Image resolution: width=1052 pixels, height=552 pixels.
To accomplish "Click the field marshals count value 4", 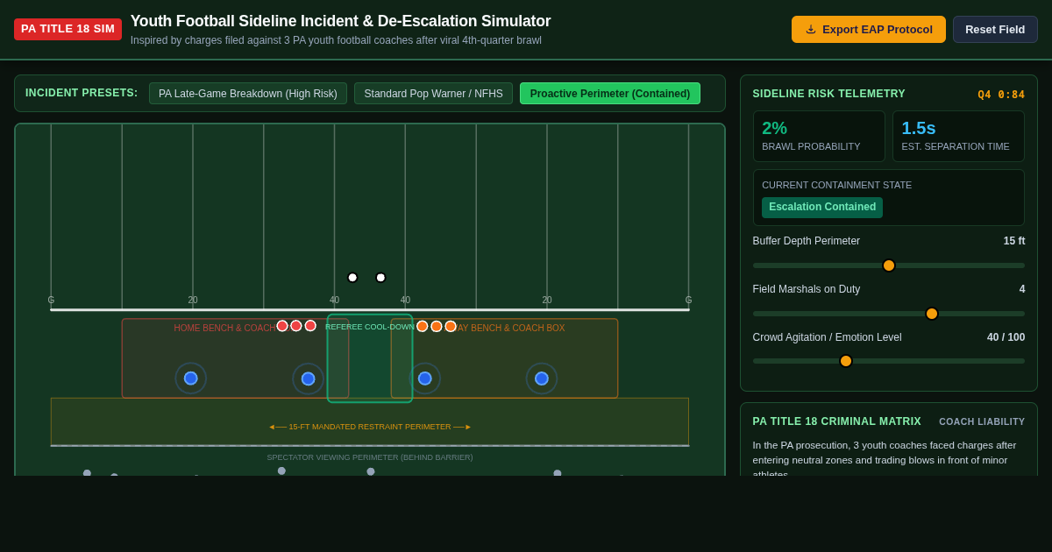I will pyautogui.click(x=1022, y=289).
